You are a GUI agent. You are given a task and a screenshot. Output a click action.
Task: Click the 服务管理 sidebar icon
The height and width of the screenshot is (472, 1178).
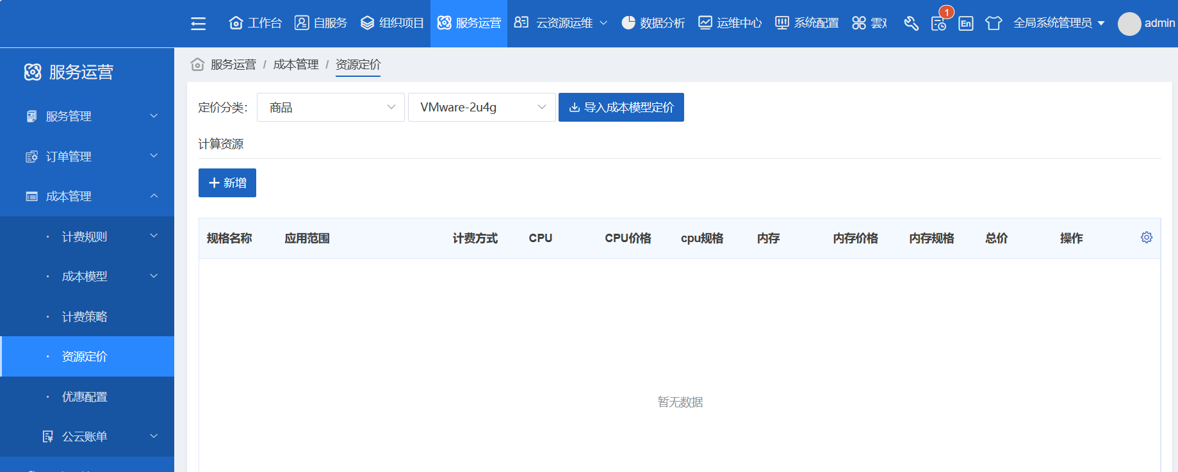pyautogui.click(x=31, y=116)
